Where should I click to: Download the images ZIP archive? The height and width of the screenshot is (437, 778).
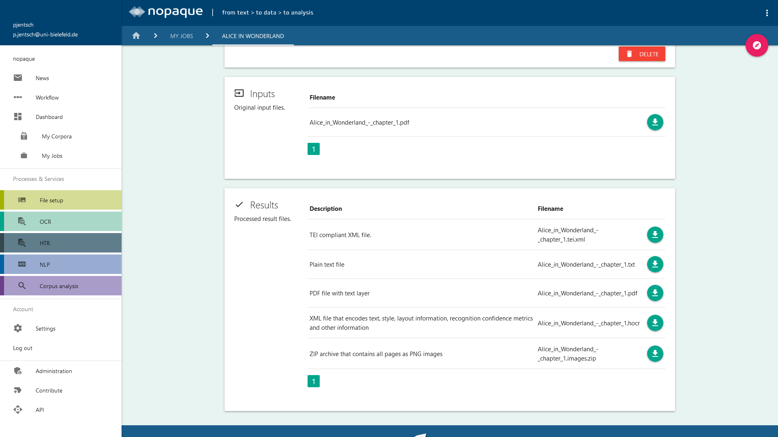pyautogui.click(x=655, y=354)
